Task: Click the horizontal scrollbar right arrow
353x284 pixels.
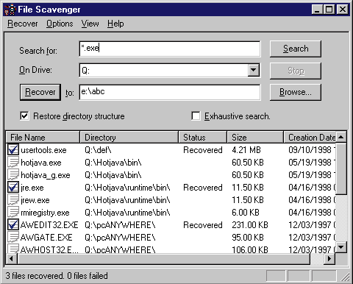Action: pos(329,259)
